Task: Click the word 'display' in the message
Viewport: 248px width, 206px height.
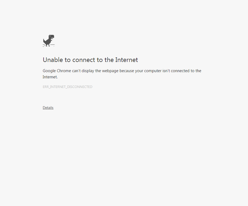Action: tap(88, 71)
